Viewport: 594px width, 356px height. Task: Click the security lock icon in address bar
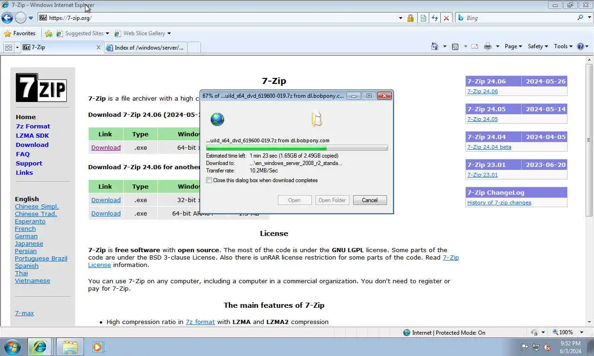(x=410, y=18)
